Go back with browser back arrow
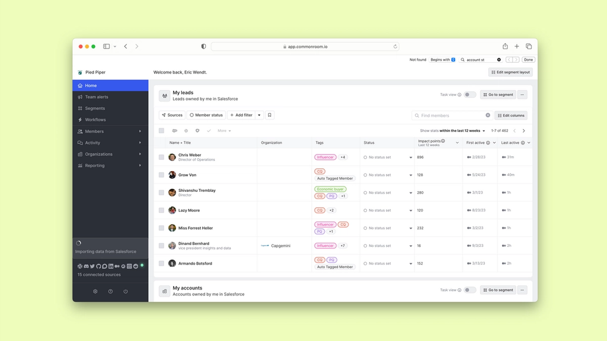 pyautogui.click(x=126, y=46)
